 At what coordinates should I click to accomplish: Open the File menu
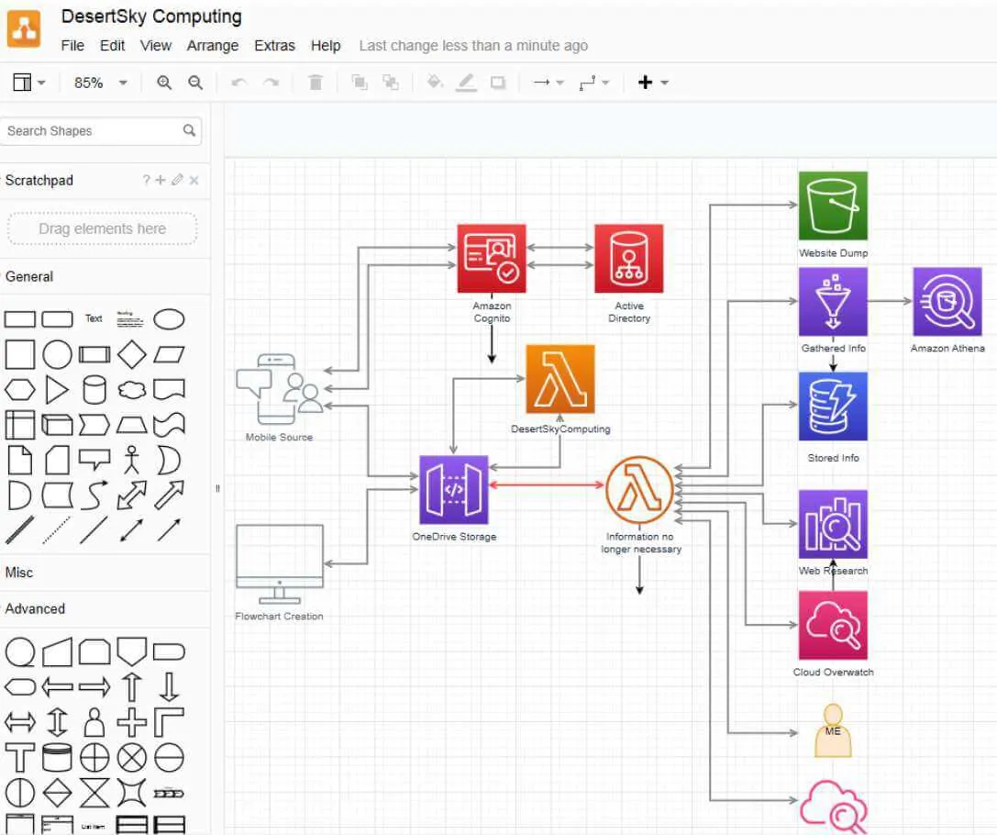(72, 46)
